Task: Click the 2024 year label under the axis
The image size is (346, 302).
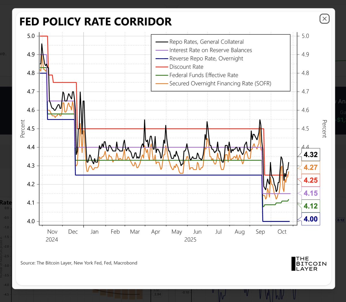Action: coord(52,240)
